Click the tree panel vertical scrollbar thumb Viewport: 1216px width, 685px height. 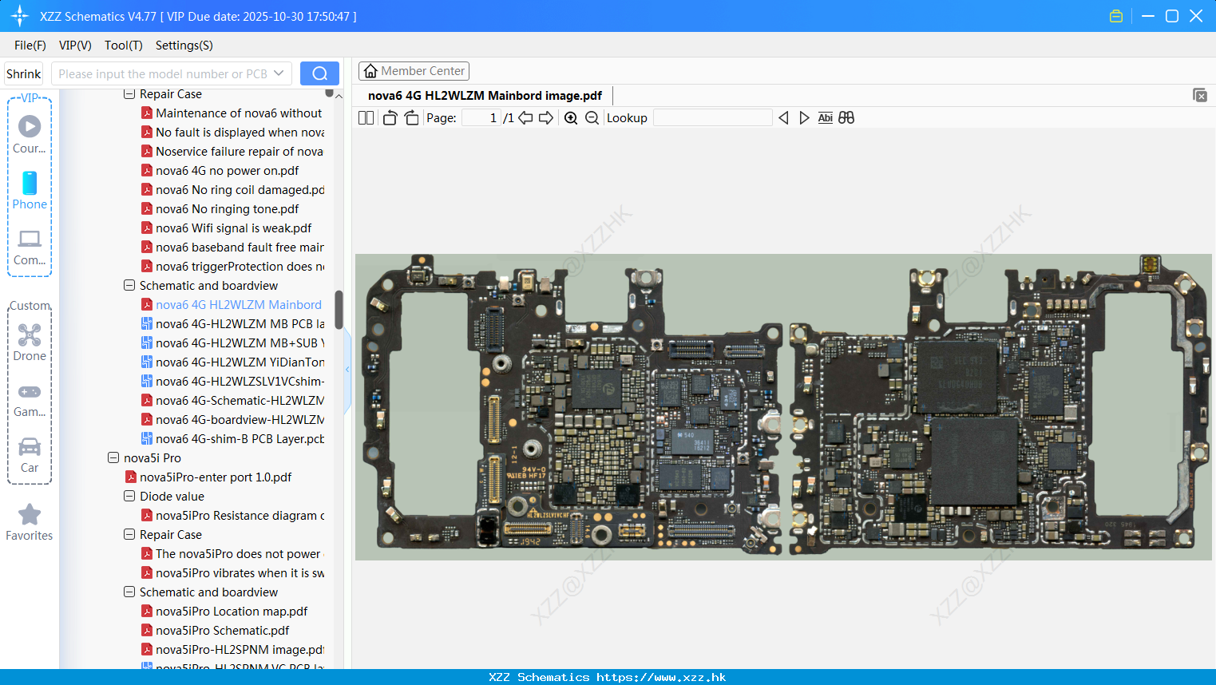[339, 309]
